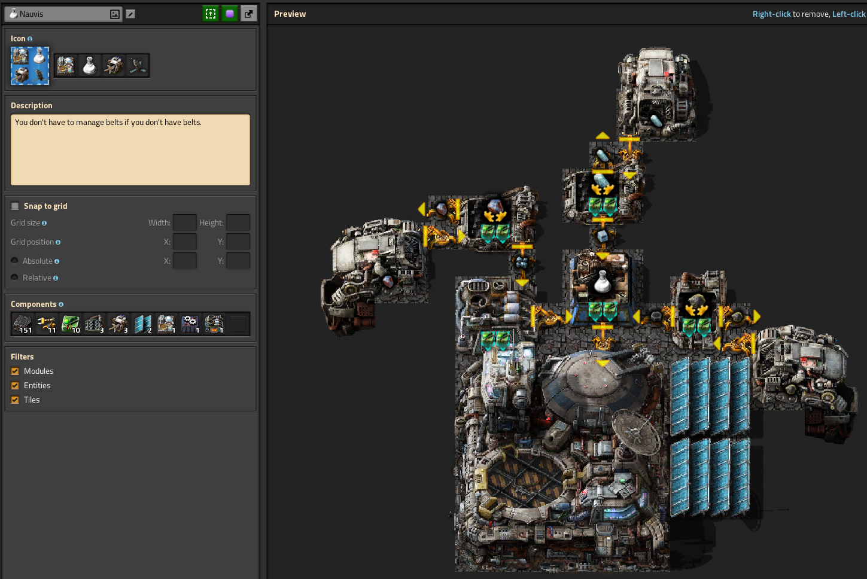
Task: Click the pencil icon to rename blueprint
Action: point(130,14)
